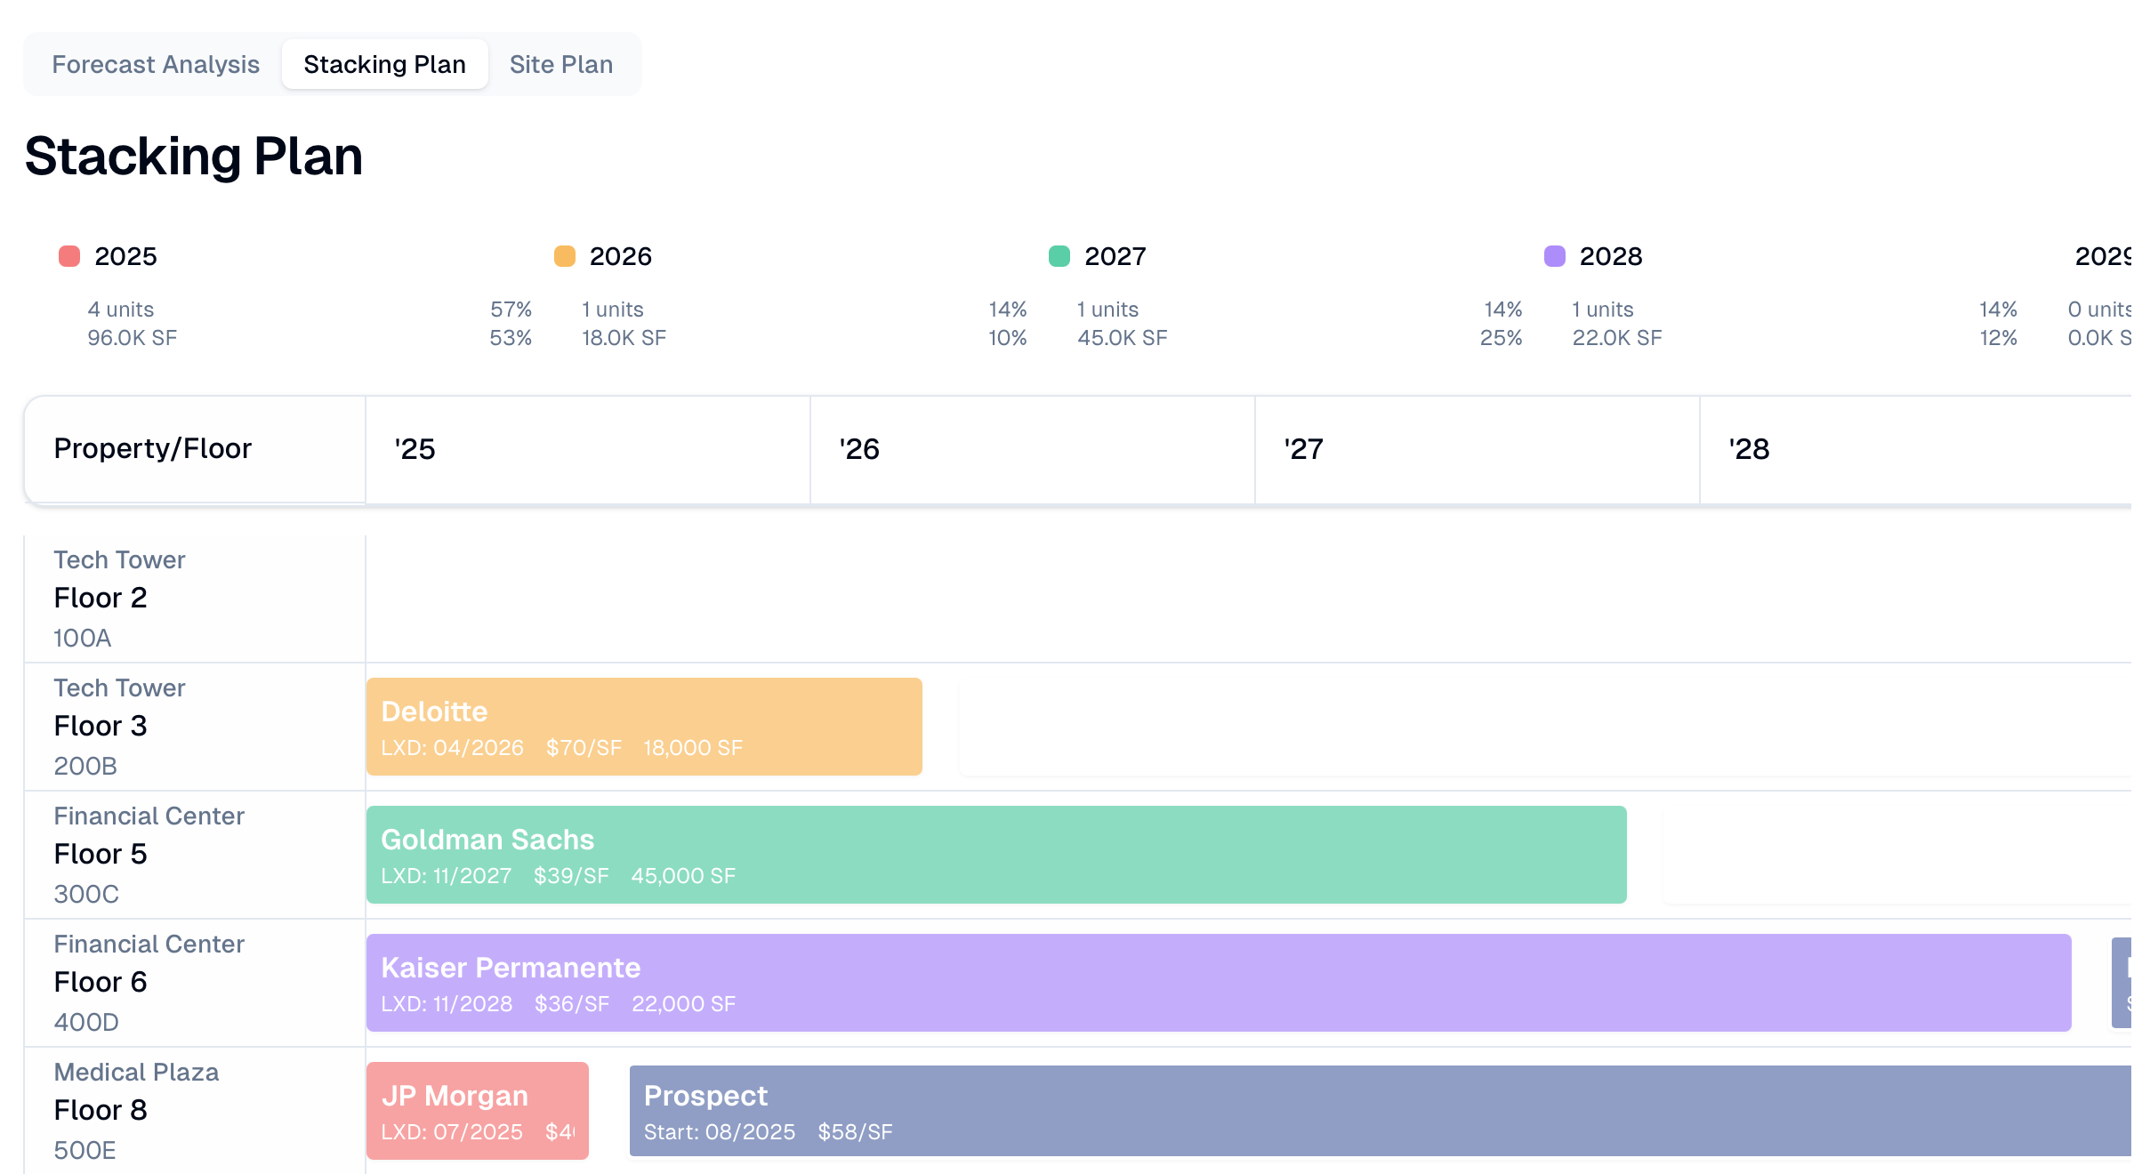Viewport: 2142px width, 1174px height.
Task: Click the 18.0K SF value
Action: click(x=624, y=338)
